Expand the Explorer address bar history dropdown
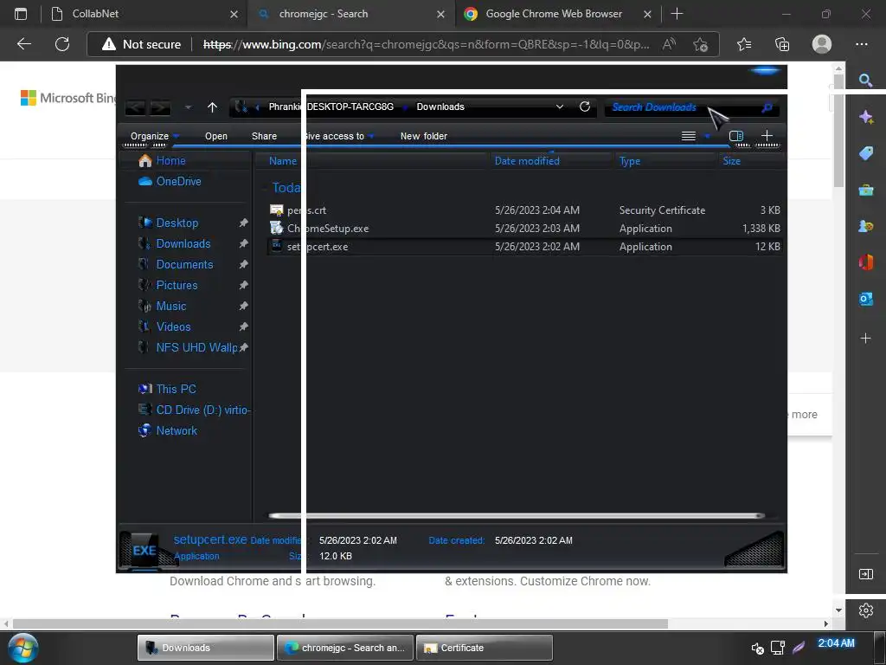 pos(560,107)
